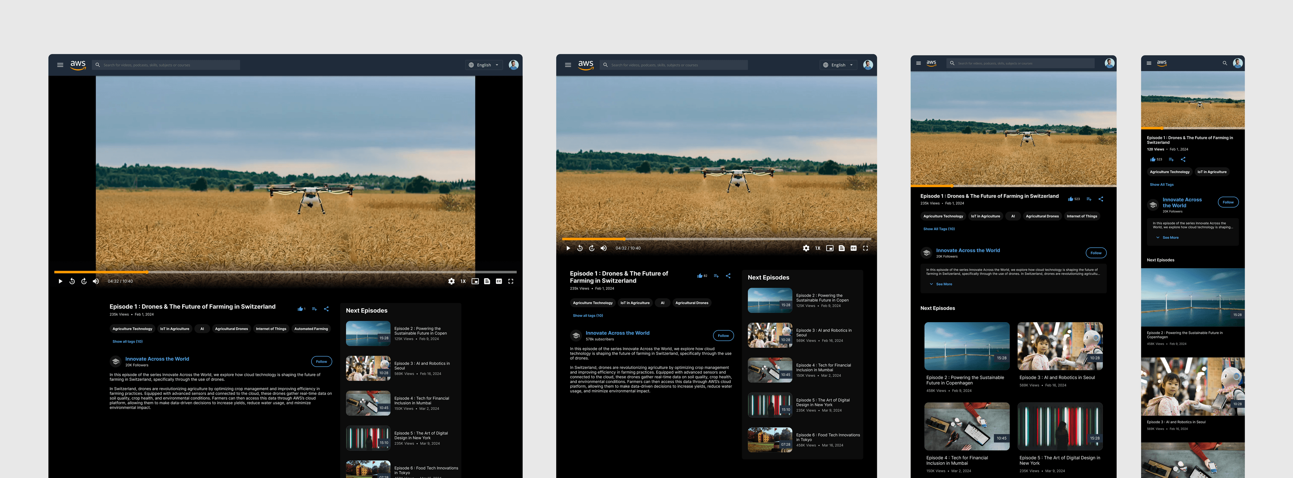Toggle CC captions in the first frame player
Screen dimensions: 1293x478
pos(499,281)
